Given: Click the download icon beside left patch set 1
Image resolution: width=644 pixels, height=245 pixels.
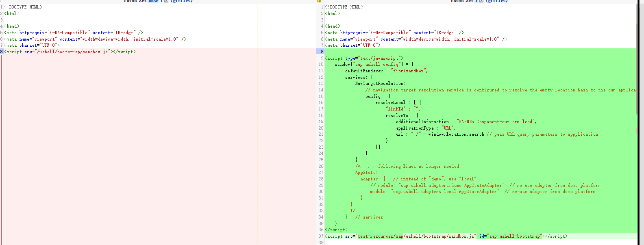Looking at the screenshot, I should pyautogui.click(x=166, y=1).
